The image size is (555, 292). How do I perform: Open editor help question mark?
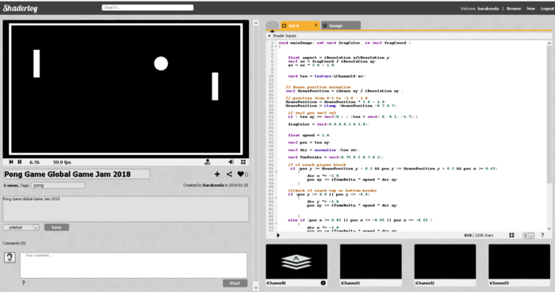(x=542, y=235)
